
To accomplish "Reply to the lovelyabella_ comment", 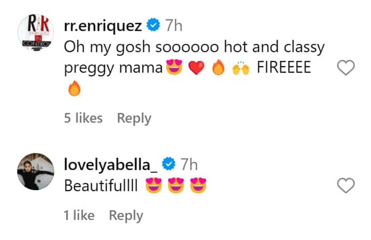I will point(126,215).
